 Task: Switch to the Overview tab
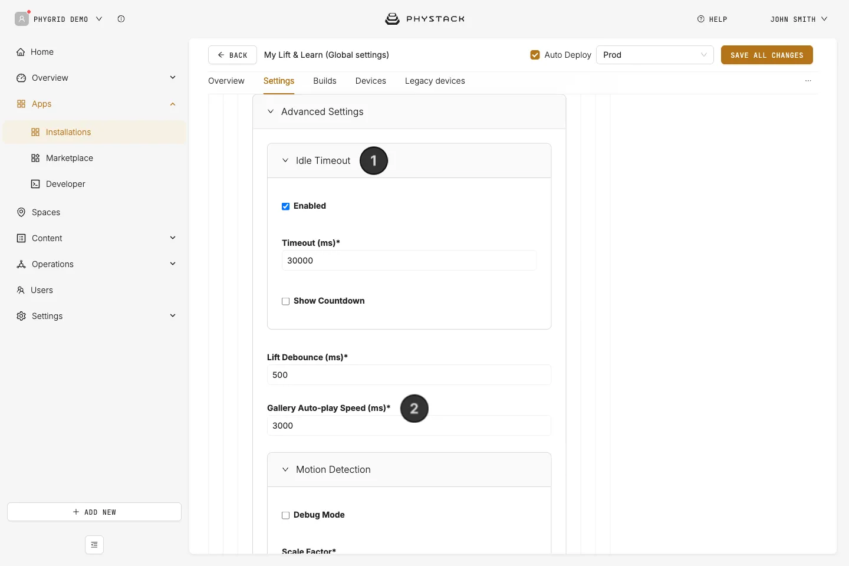226,81
